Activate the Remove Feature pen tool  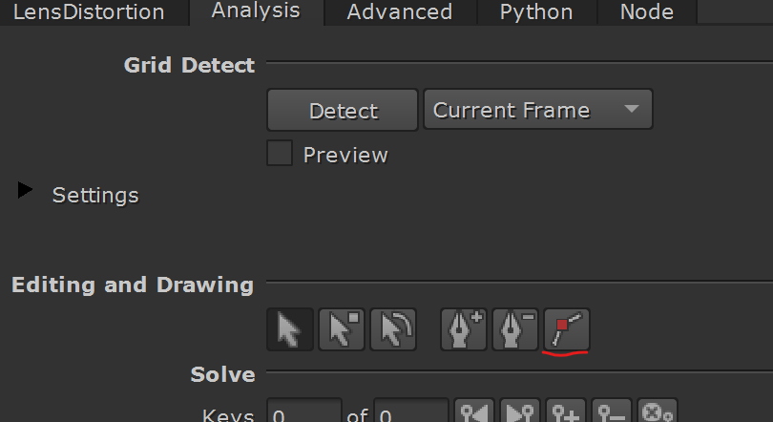coord(514,329)
